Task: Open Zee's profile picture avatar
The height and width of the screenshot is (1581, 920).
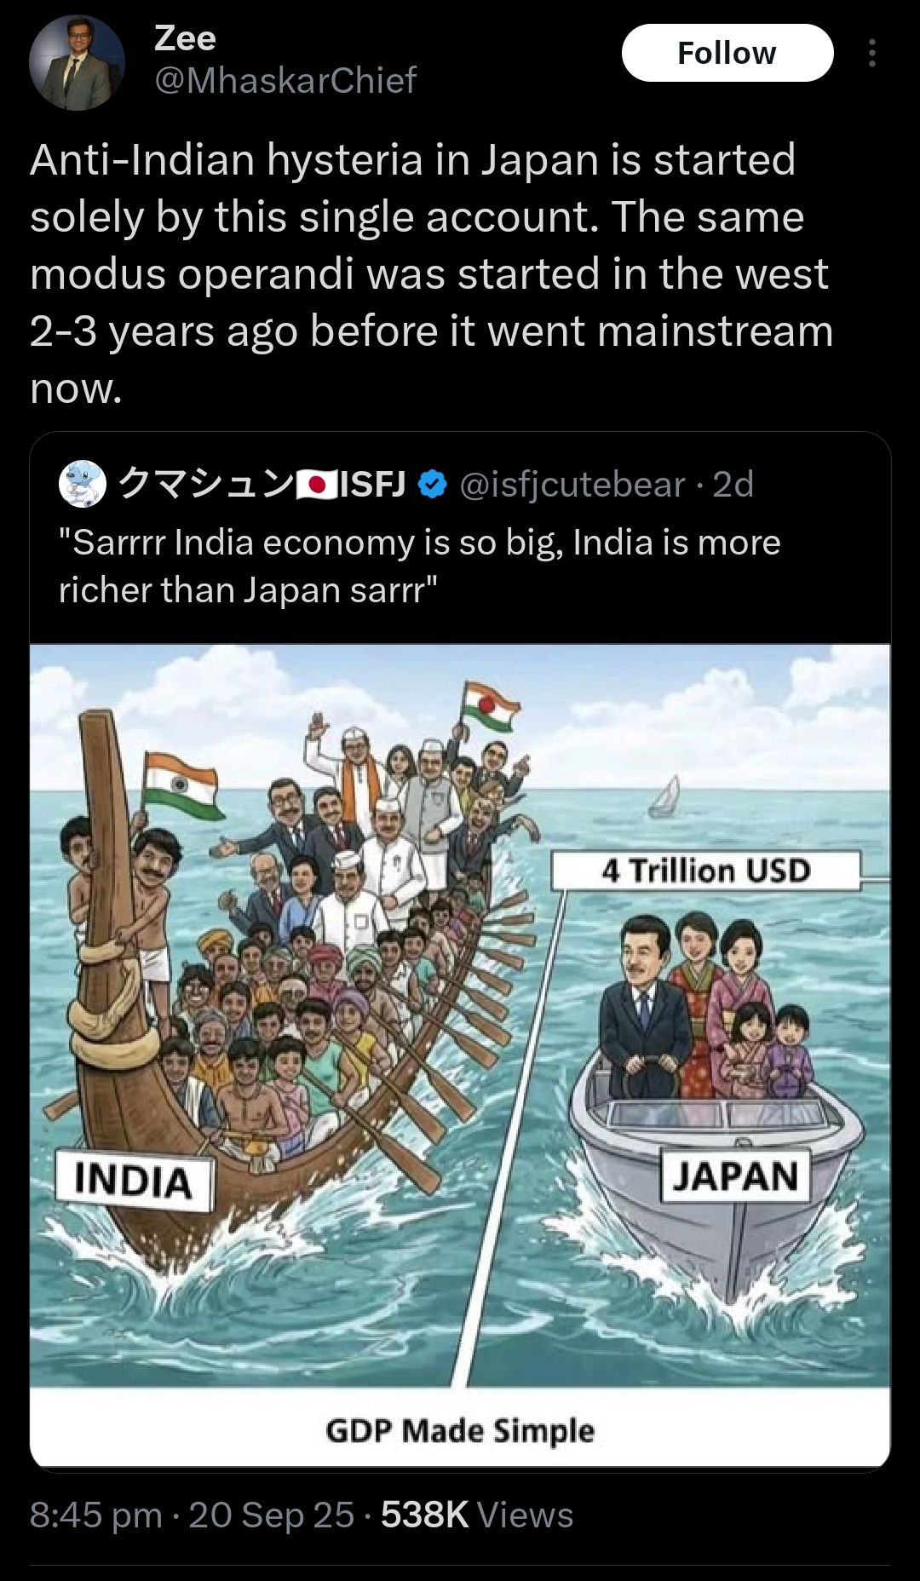Action: [77, 62]
